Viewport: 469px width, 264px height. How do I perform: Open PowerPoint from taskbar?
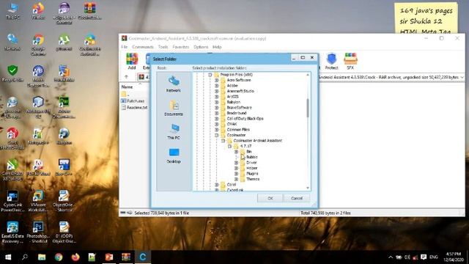pos(109,257)
